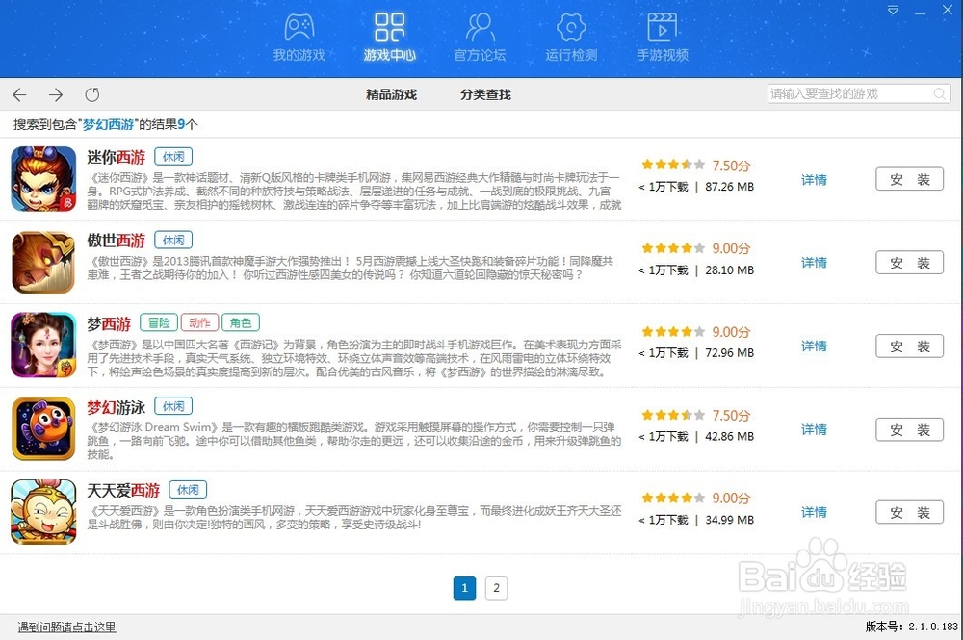Go to results page 2
This screenshot has width=963, height=640.
pos(496,588)
